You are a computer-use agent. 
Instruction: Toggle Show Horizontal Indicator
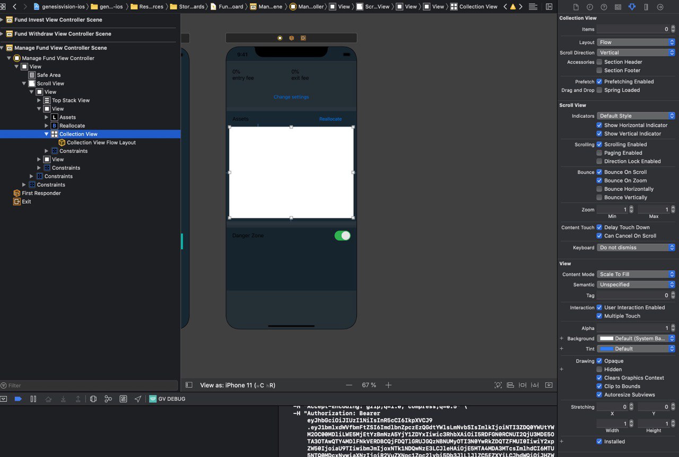(599, 125)
